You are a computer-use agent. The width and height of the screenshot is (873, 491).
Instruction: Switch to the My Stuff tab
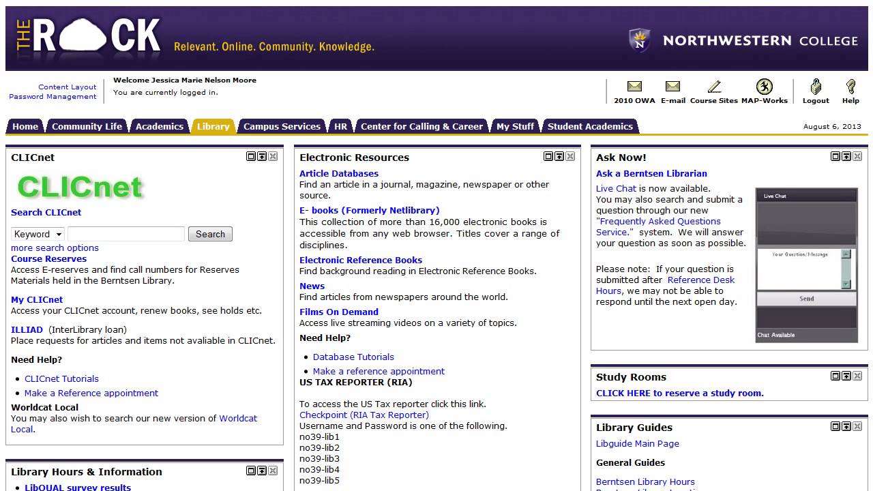tap(515, 126)
